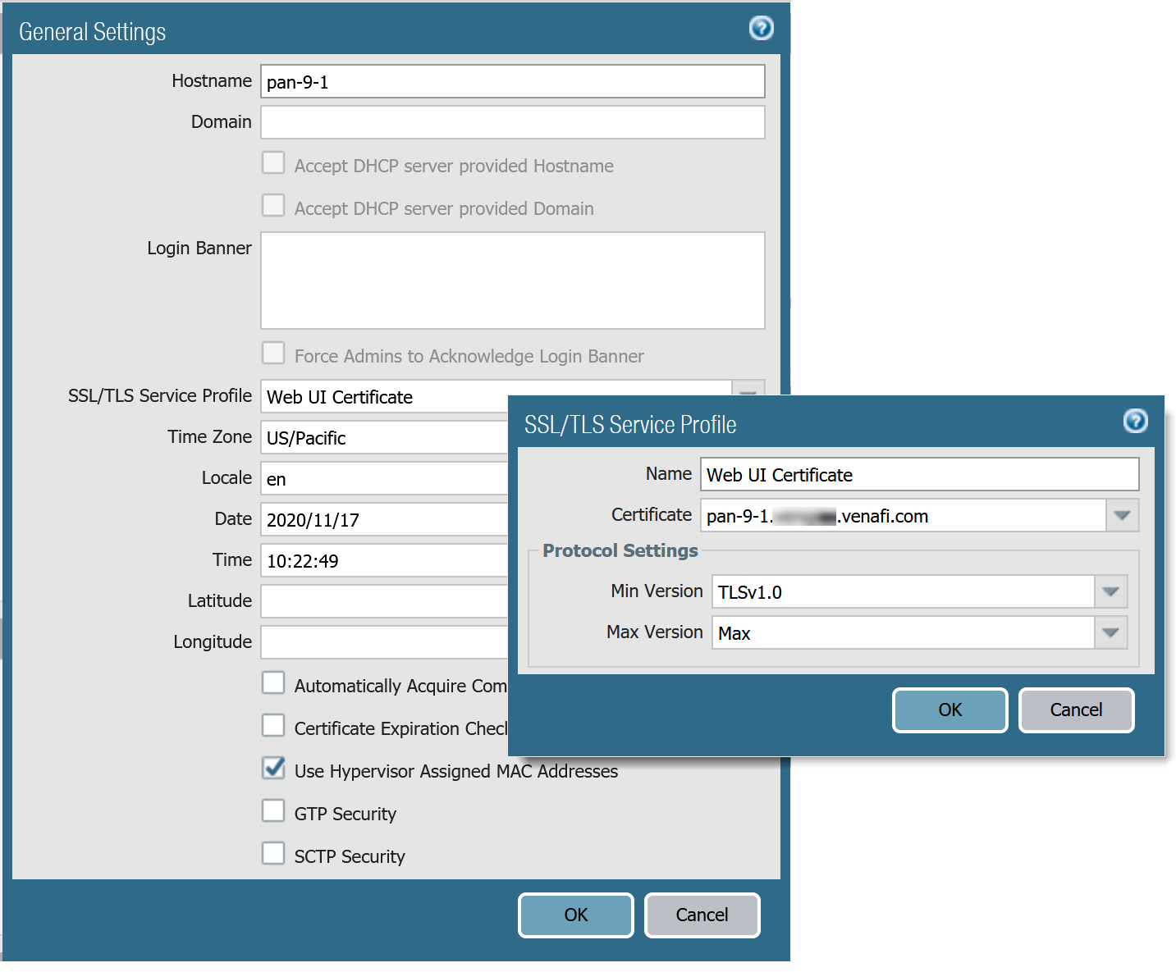Edit the Hostname field
The width and height of the screenshot is (1176, 972).
[512, 81]
